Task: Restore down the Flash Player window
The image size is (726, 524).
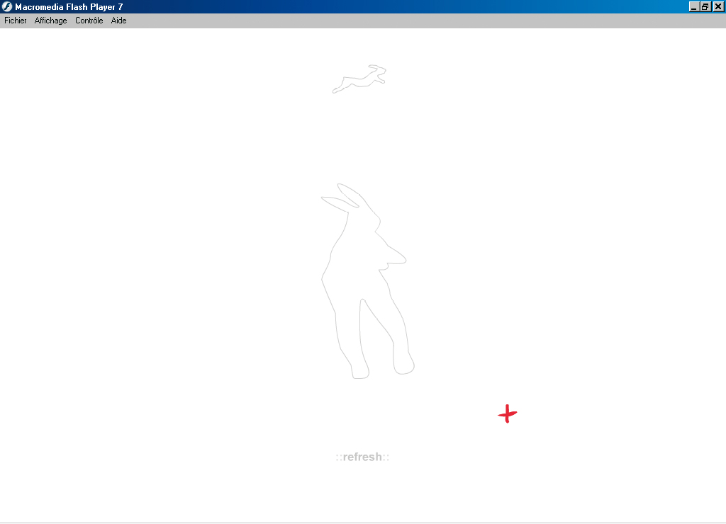Action: (x=705, y=6)
